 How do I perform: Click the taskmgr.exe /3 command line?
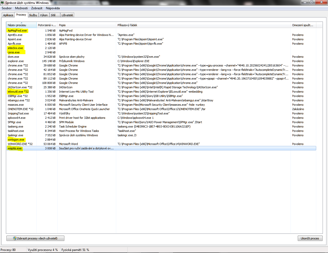(127, 135)
